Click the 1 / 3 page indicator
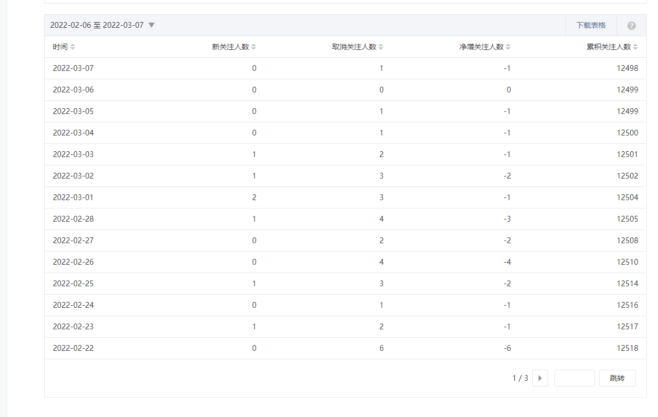658x417 pixels. [x=520, y=378]
